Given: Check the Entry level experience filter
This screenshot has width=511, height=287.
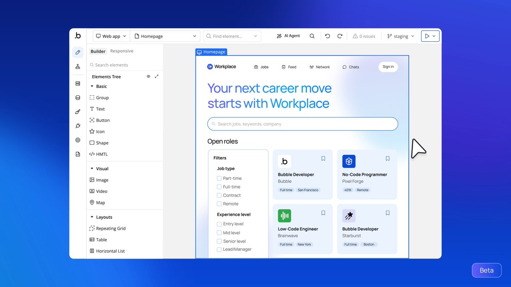Looking at the screenshot, I should (219, 224).
